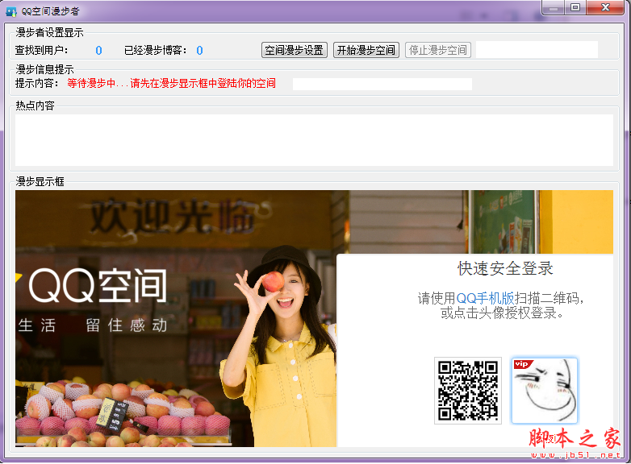Click the QQ空间 logo on the banner

[98, 286]
